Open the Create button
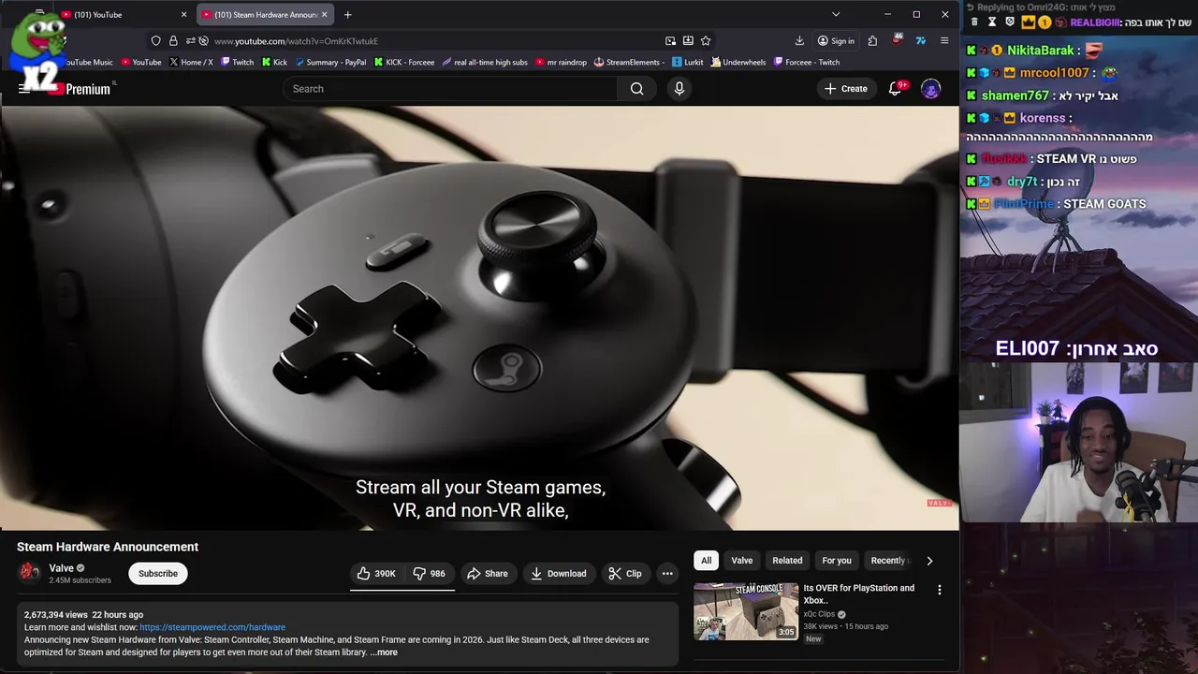This screenshot has width=1198, height=674. pos(846,89)
